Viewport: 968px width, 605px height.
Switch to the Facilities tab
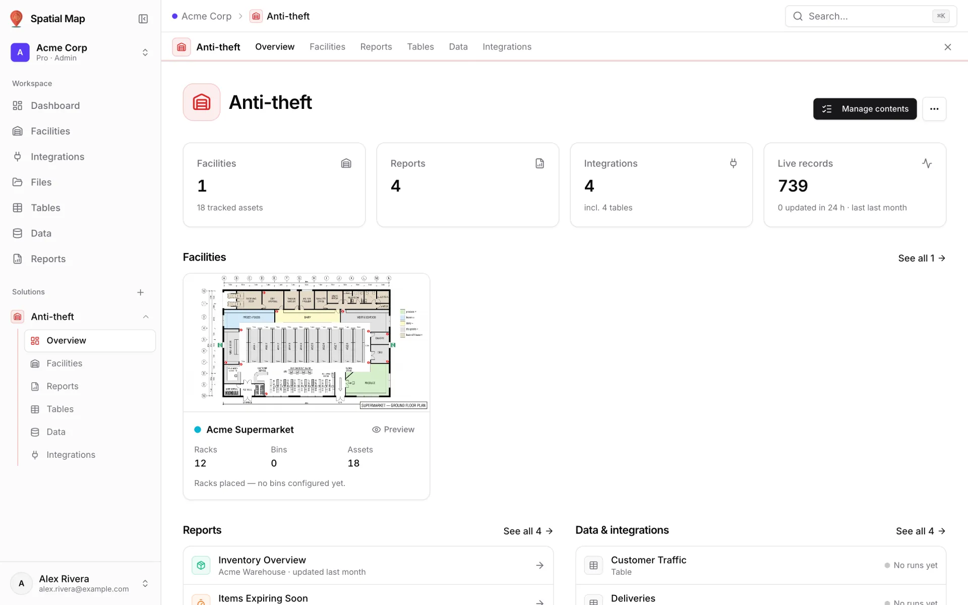pyautogui.click(x=327, y=47)
